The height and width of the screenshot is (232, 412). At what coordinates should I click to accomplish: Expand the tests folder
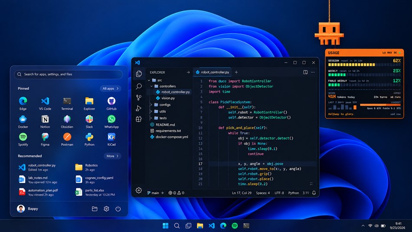[151, 118]
